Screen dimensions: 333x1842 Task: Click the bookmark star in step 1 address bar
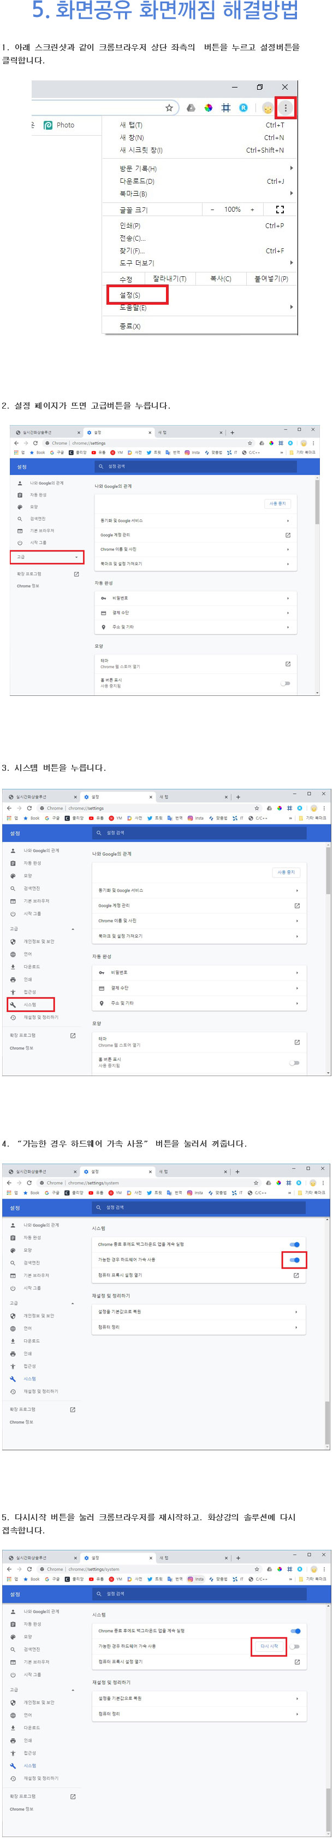[169, 108]
